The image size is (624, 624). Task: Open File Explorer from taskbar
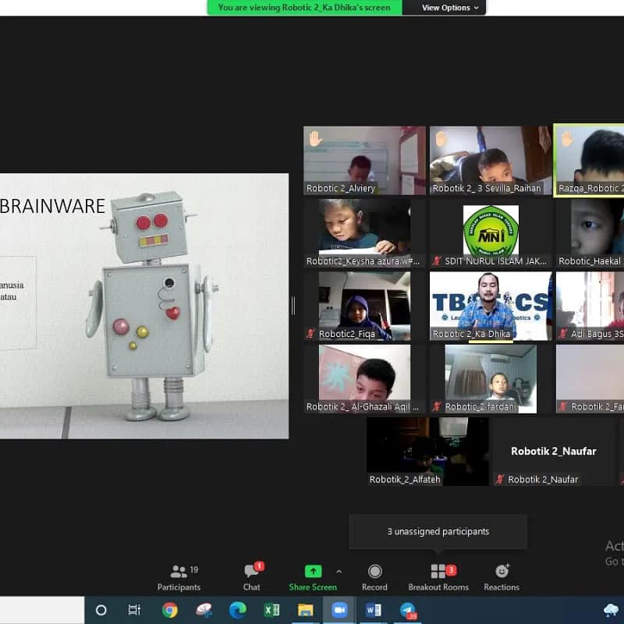coord(306,610)
